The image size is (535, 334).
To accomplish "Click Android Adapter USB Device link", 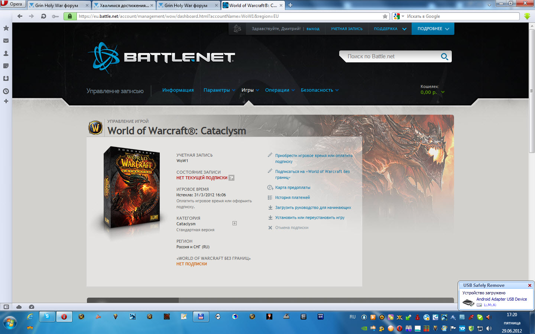I will pos(502,299).
